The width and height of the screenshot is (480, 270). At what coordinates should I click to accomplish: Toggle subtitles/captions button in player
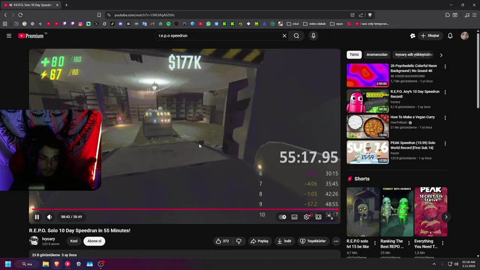click(295, 217)
